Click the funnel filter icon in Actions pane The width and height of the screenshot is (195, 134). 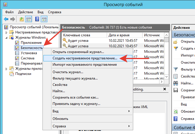[x=175, y=69]
